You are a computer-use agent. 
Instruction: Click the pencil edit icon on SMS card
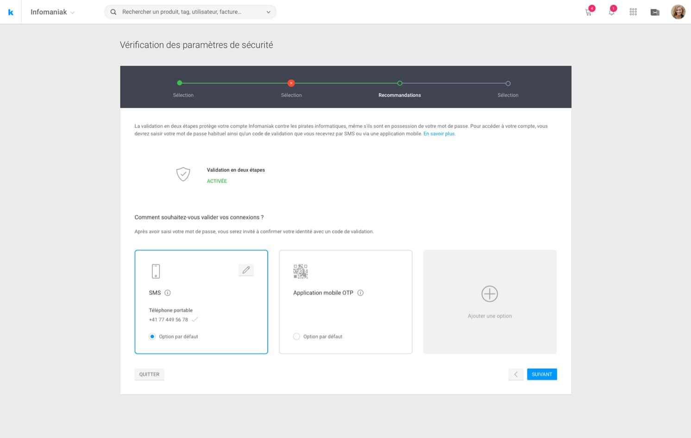(246, 270)
